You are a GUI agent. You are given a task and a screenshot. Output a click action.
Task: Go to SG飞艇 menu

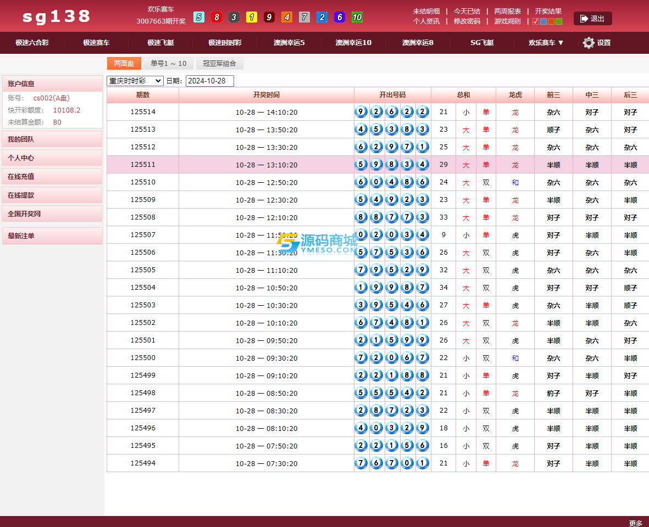point(482,43)
